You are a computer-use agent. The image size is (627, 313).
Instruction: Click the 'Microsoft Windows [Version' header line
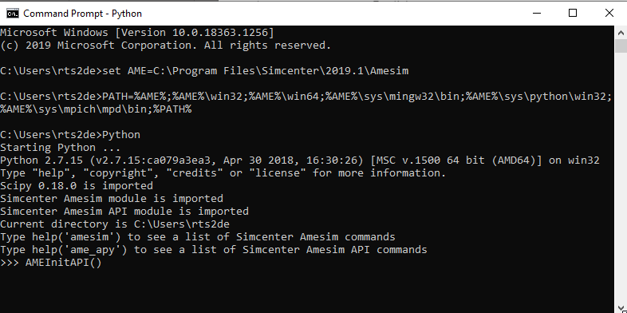137,33
